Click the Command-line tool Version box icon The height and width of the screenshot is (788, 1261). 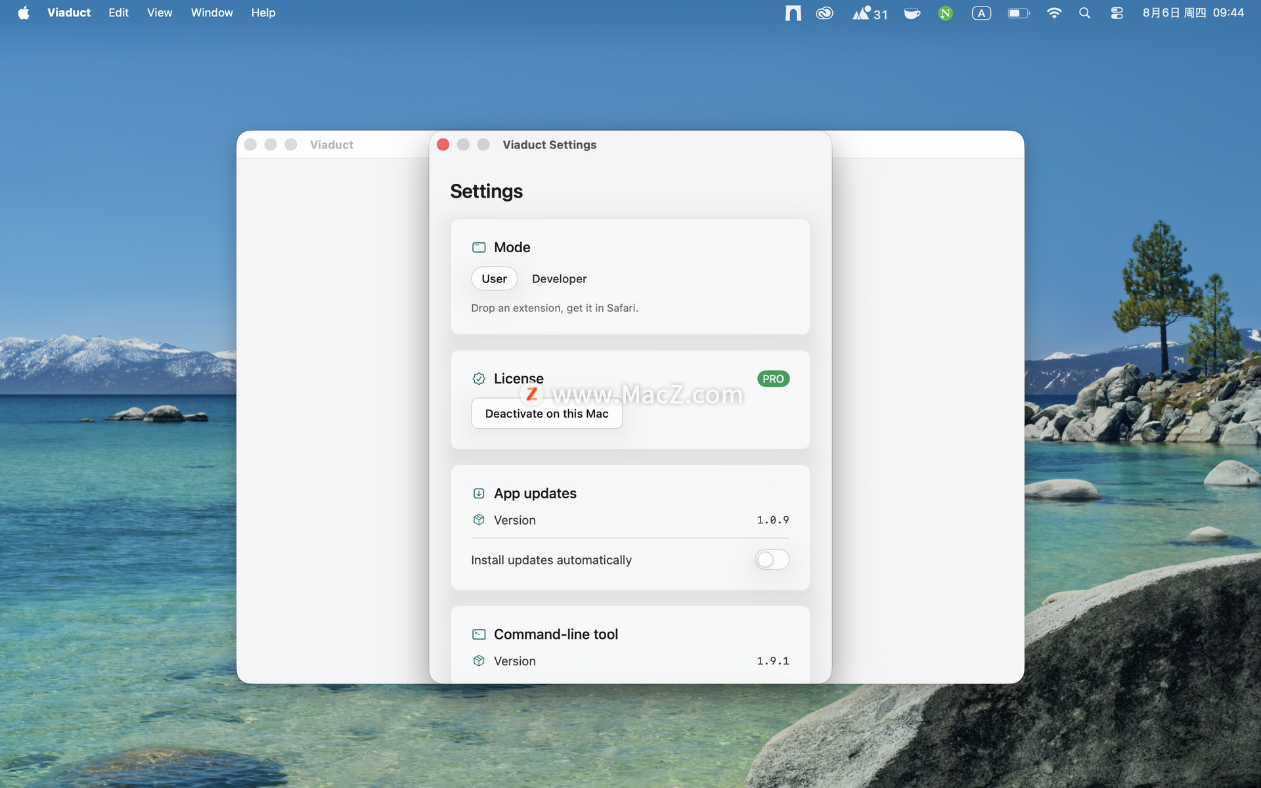[479, 661]
